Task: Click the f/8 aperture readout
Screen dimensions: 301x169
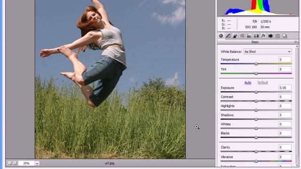Action: [x=255, y=22]
